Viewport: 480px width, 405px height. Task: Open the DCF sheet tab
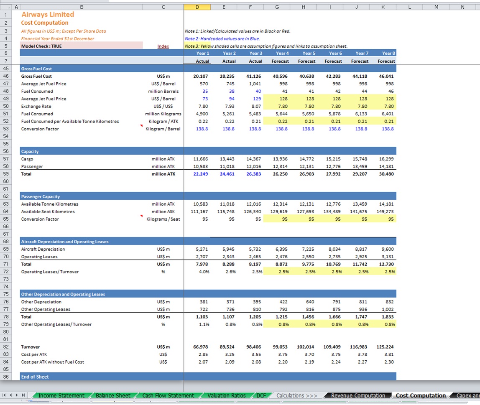point(261,395)
